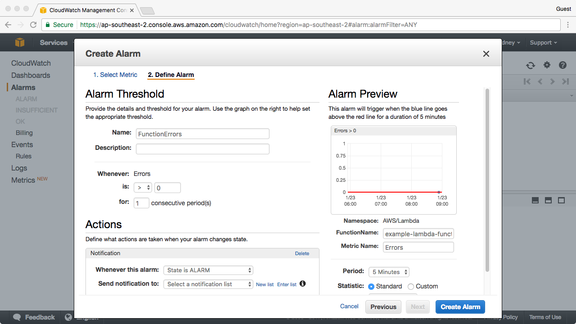
Task: Open Select a notification list dropdown
Action: [x=208, y=284]
